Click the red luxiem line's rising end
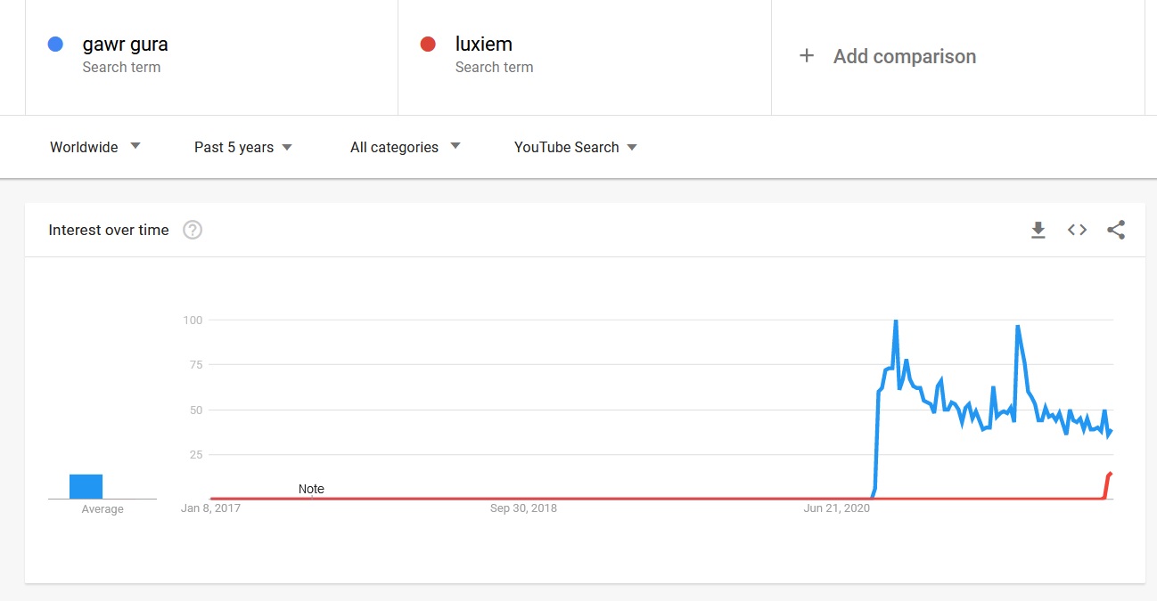 click(1110, 475)
